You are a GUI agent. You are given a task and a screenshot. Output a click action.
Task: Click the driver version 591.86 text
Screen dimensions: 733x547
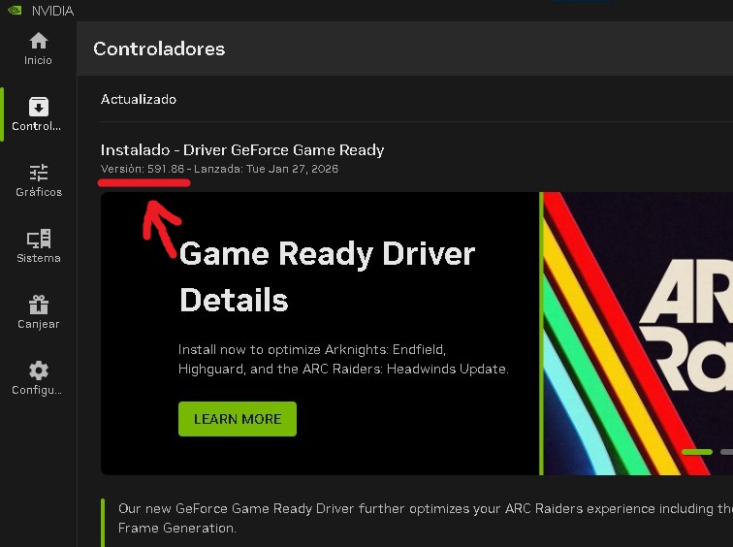(x=166, y=169)
